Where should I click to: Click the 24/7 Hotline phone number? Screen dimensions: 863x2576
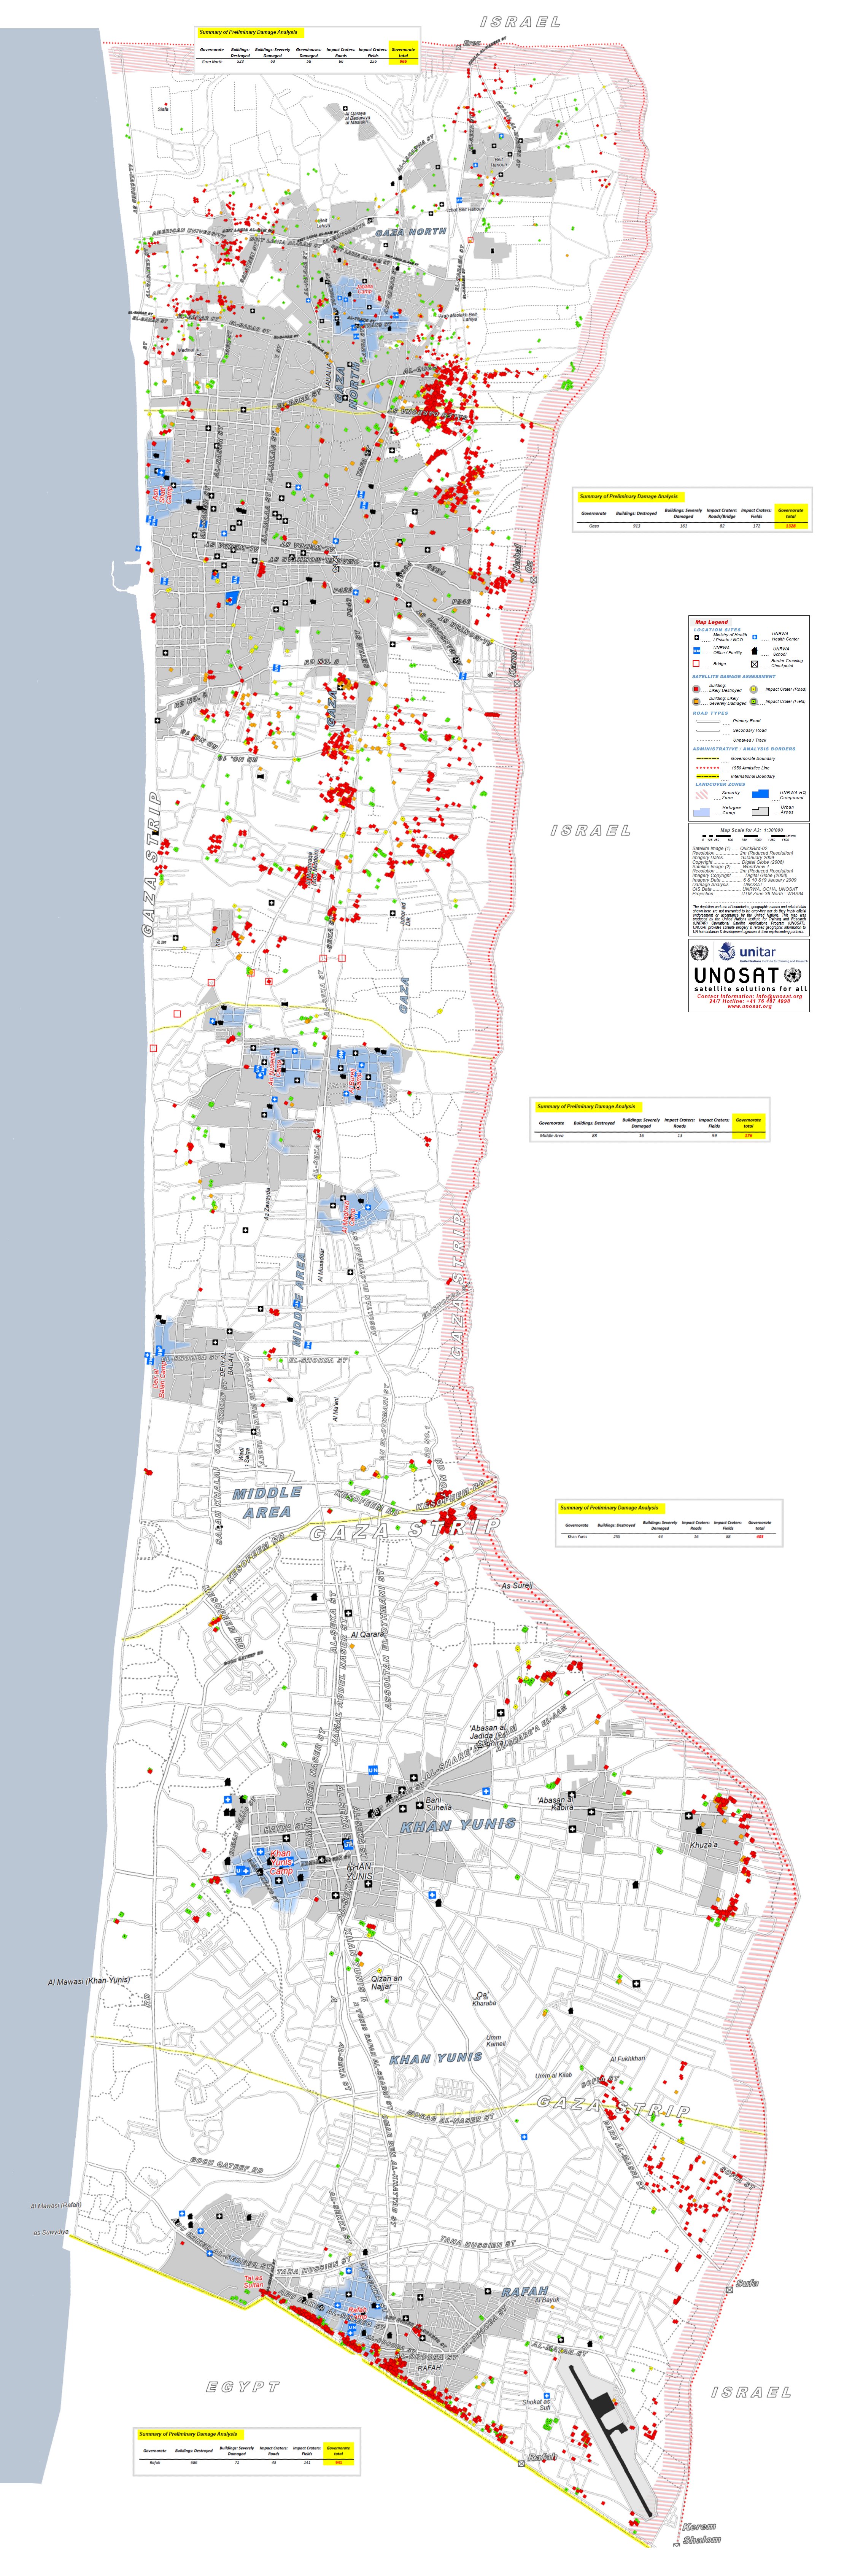[x=768, y=1001]
